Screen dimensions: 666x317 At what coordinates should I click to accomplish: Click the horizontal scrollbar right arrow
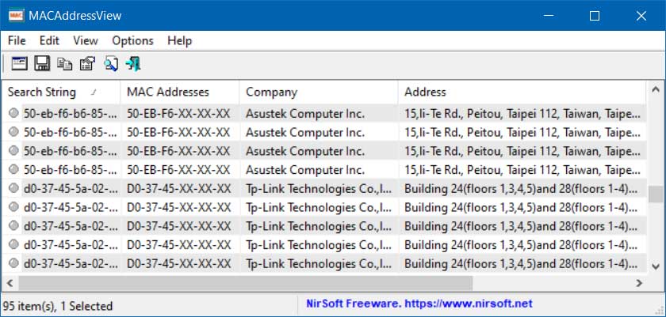639,283
